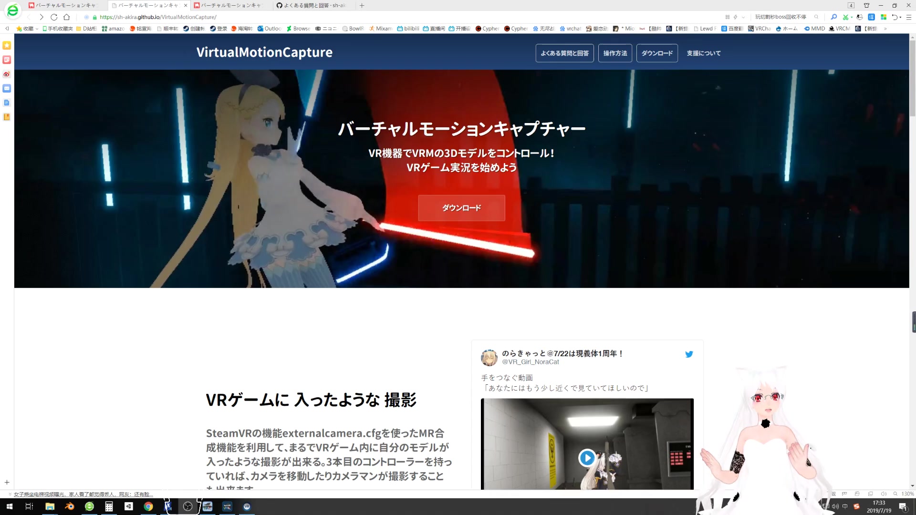Click the address bar URL
The image size is (916, 515).
pos(158,17)
